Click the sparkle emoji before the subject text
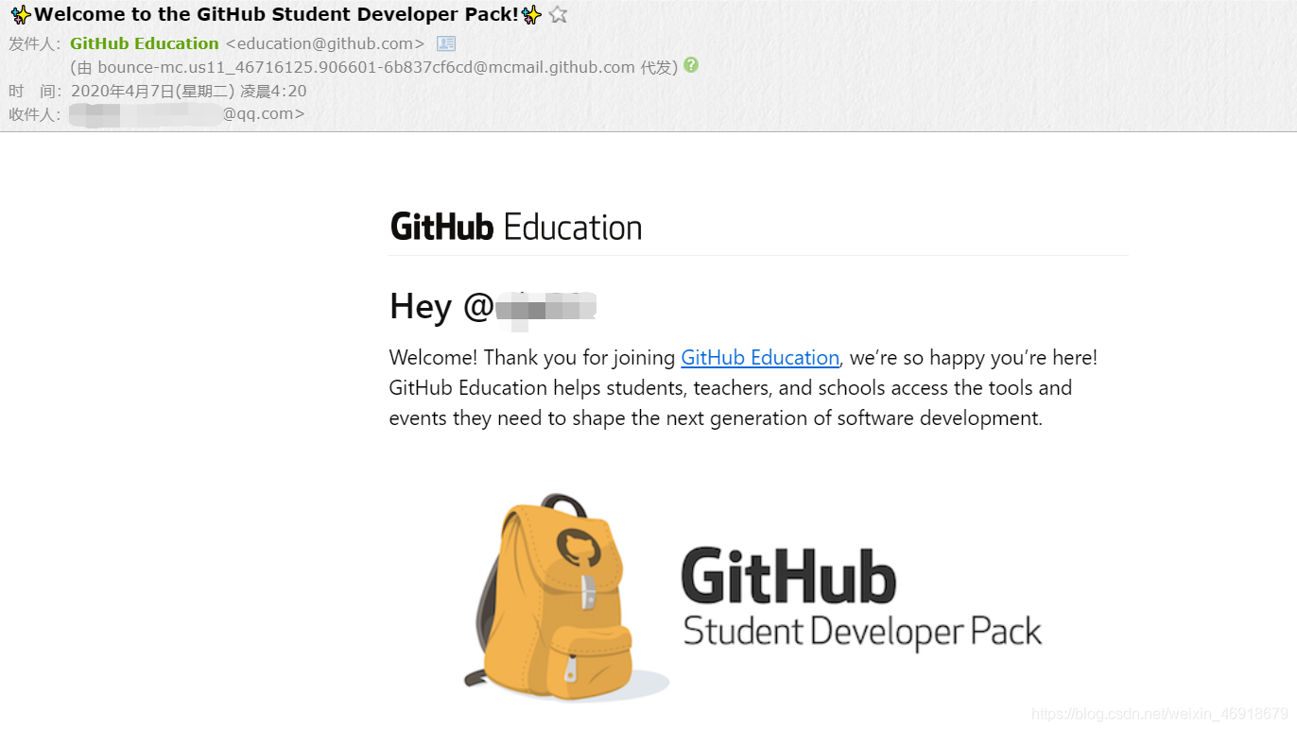This screenshot has width=1297, height=731. tap(21, 14)
